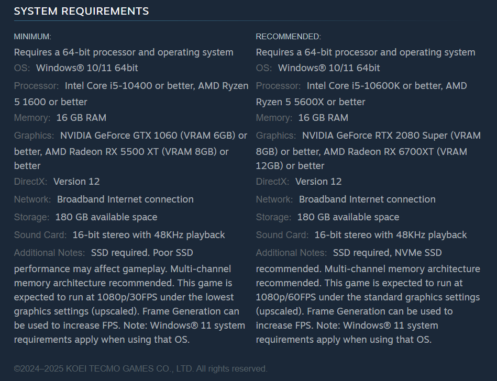497x381 pixels.
Task: Click minimum OS value Windows 10/11 64bit
Action: 87,68
